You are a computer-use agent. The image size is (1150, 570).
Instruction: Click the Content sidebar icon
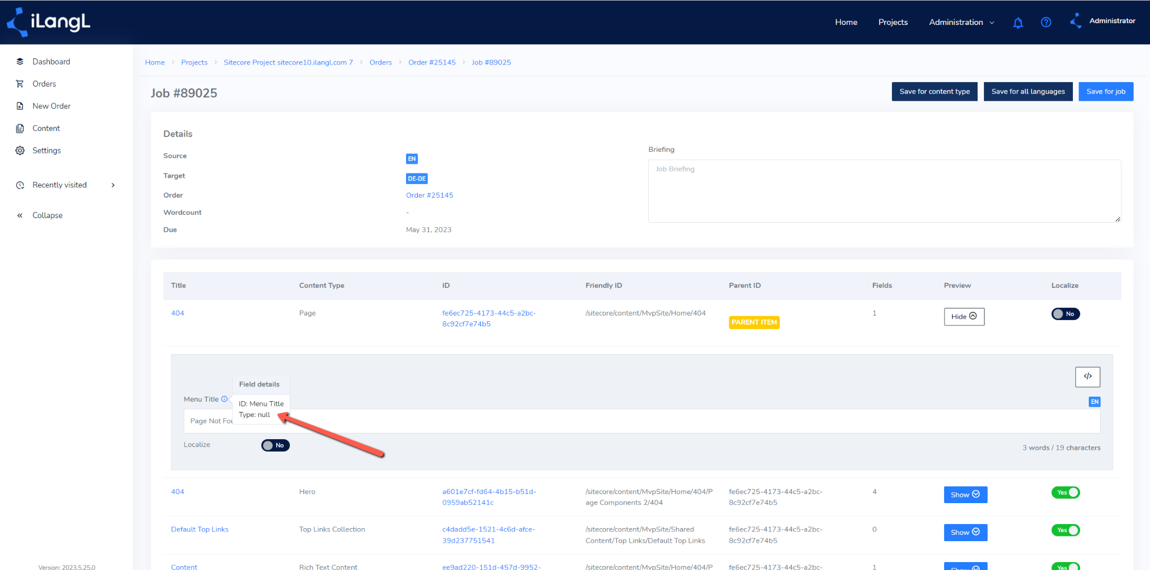(20, 128)
